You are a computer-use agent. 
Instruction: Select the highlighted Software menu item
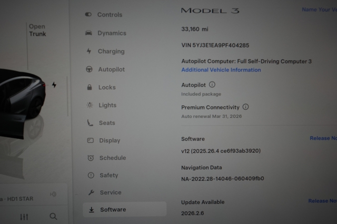point(125,209)
